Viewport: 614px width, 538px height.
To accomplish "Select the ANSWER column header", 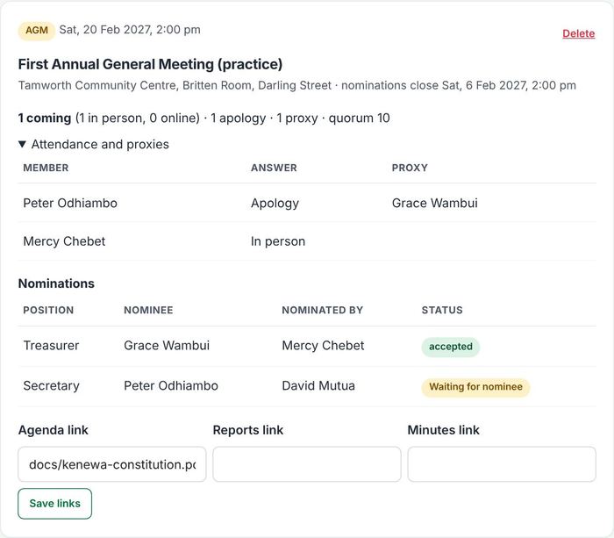I will click(x=274, y=168).
